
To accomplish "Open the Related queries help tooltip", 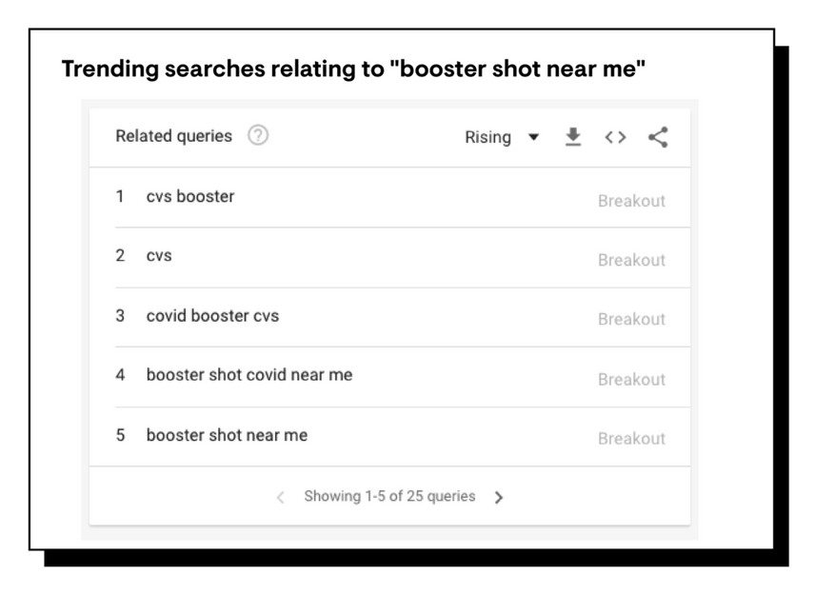I will [257, 136].
